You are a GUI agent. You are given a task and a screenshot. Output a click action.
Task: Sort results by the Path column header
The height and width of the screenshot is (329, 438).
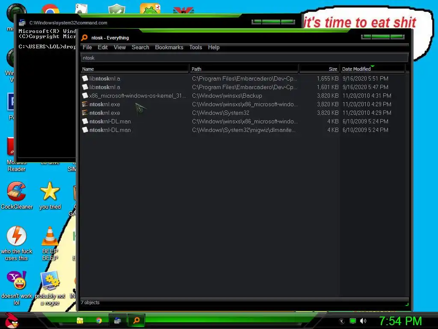(x=244, y=69)
